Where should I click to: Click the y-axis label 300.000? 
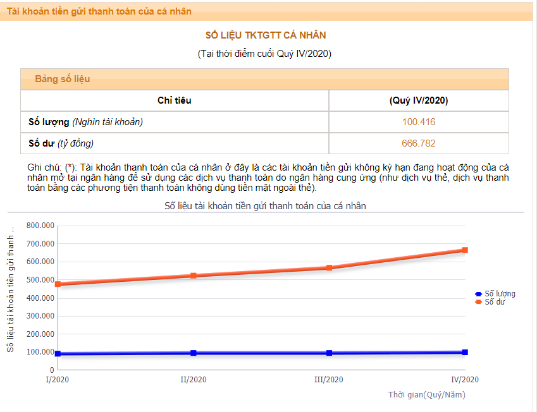click(40, 316)
